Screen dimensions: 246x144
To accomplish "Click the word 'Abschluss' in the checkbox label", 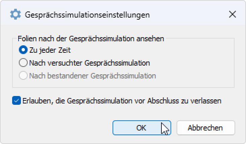I will click(163, 101).
